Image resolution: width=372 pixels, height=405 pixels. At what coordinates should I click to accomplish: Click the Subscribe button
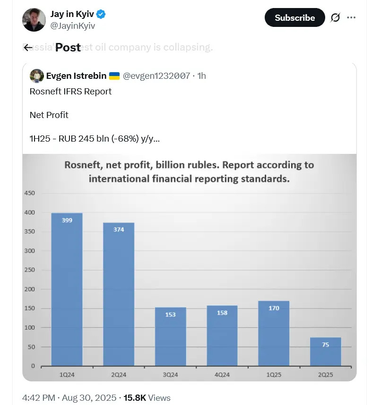click(294, 18)
